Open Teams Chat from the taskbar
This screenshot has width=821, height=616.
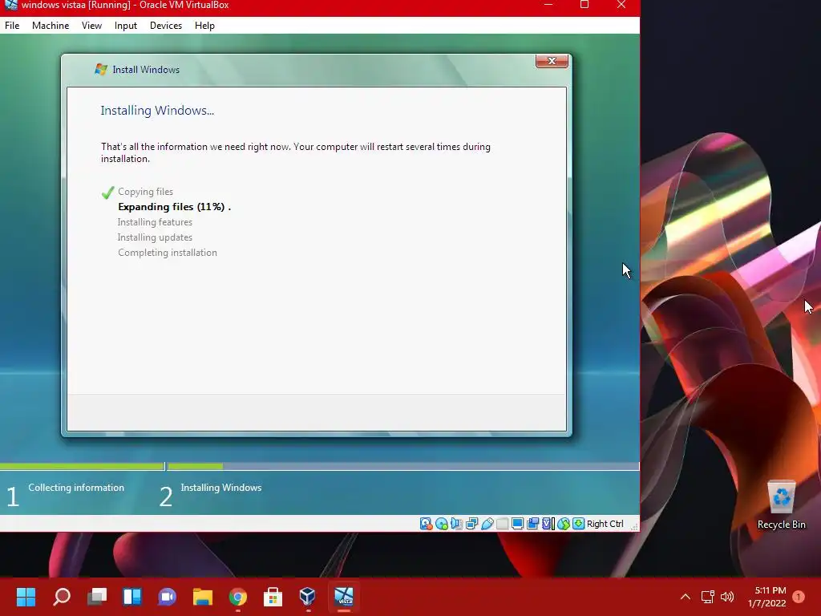[167, 596]
